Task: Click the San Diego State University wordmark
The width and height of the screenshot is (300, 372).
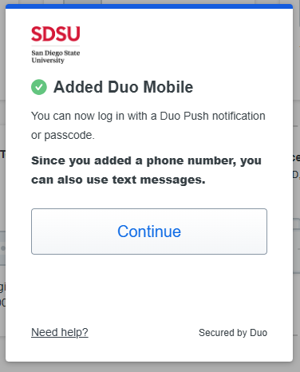Action: [x=56, y=57]
